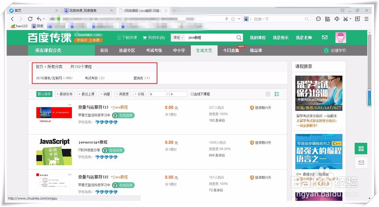Sort courses by 默认排序
379x207 pixels.
coord(44,94)
